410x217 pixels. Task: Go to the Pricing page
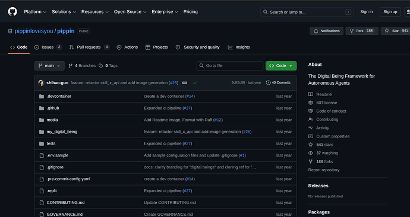point(190,12)
